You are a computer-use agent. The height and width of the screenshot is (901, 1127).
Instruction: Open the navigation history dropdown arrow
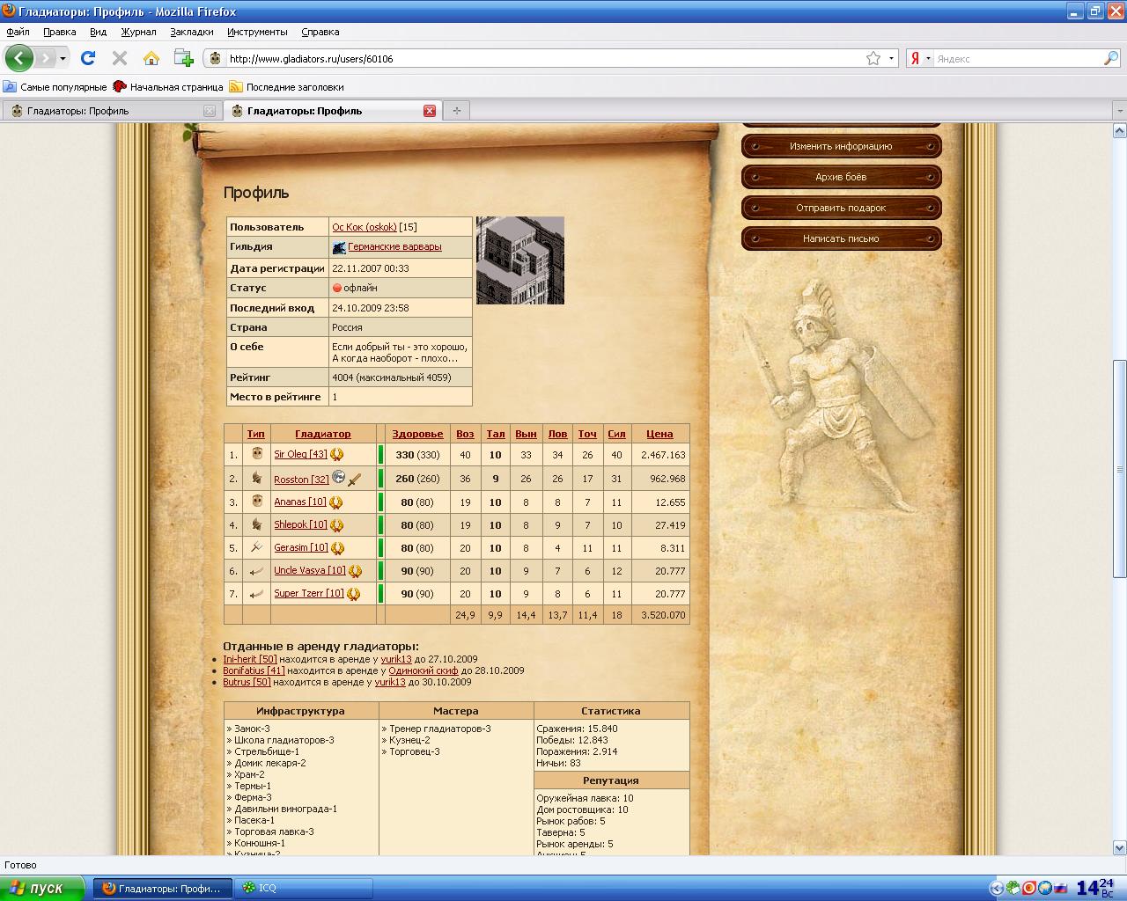(63, 58)
